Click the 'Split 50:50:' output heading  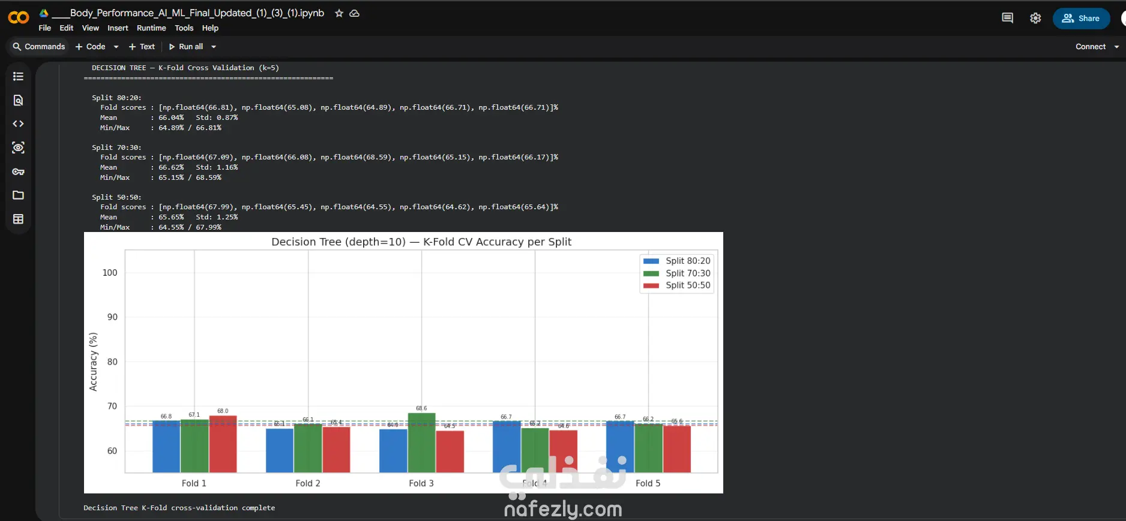(x=116, y=197)
